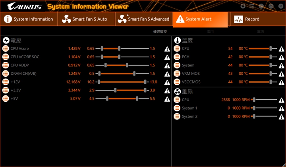Image resolution: width=286 pixels, height=167 pixels.
Task: Toggle alert triangle for PCH temperature
Action: (x=282, y=57)
